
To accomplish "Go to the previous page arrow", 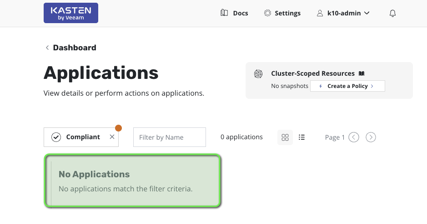I will click(354, 137).
